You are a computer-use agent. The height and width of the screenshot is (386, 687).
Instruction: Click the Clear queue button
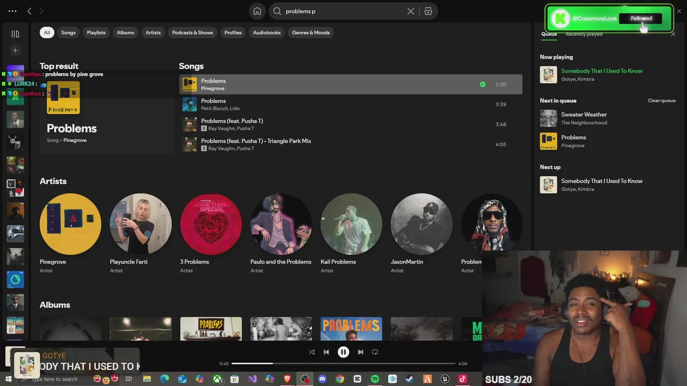pyautogui.click(x=662, y=101)
